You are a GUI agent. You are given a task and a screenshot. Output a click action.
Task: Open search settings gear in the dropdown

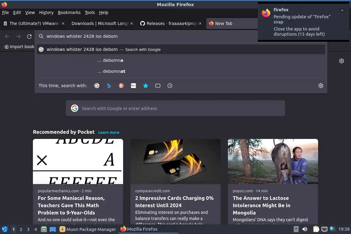(321, 86)
